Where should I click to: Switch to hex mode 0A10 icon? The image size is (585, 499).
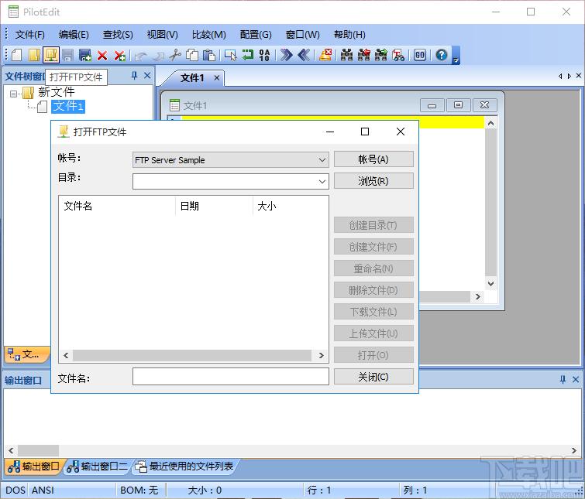[x=264, y=55]
